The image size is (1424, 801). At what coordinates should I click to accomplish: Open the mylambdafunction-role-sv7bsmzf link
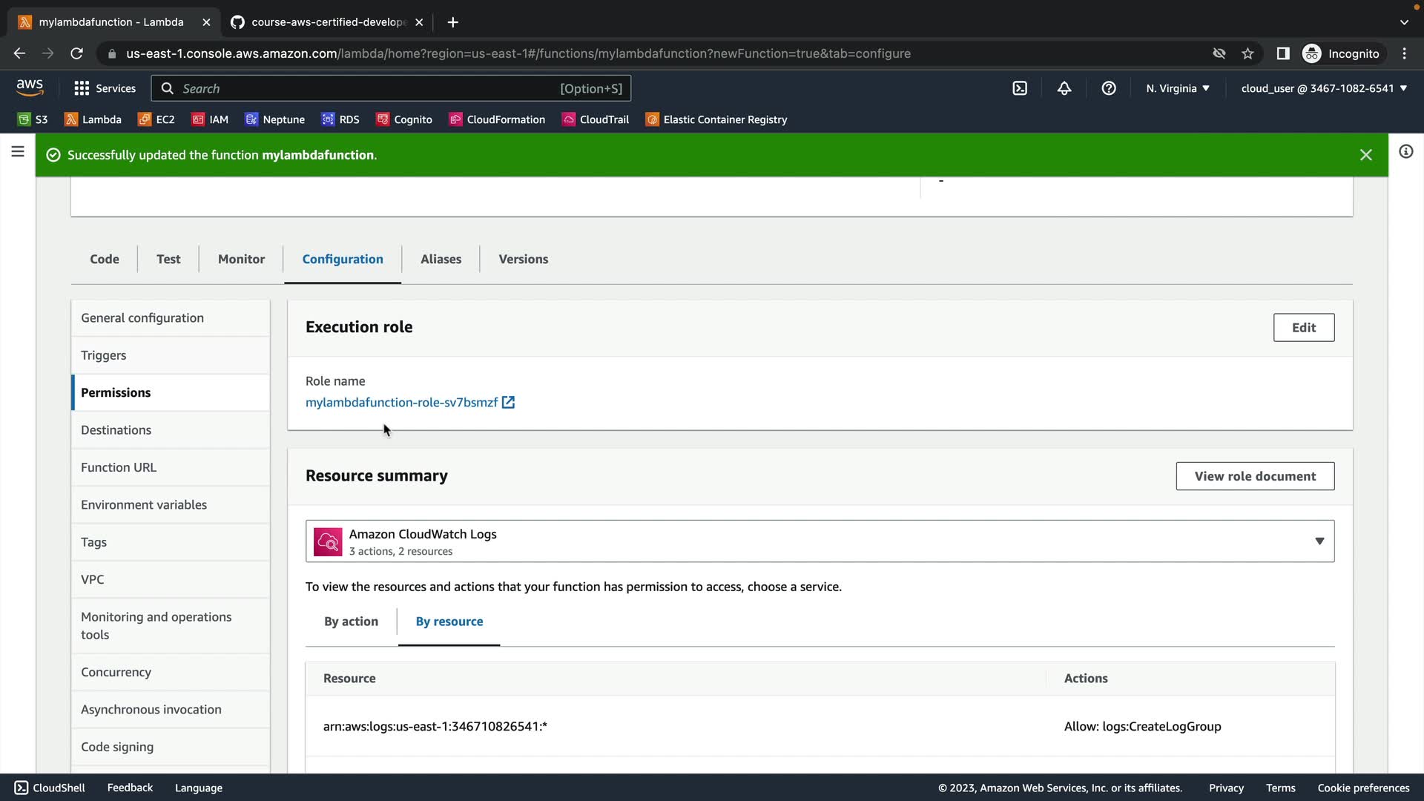click(401, 403)
